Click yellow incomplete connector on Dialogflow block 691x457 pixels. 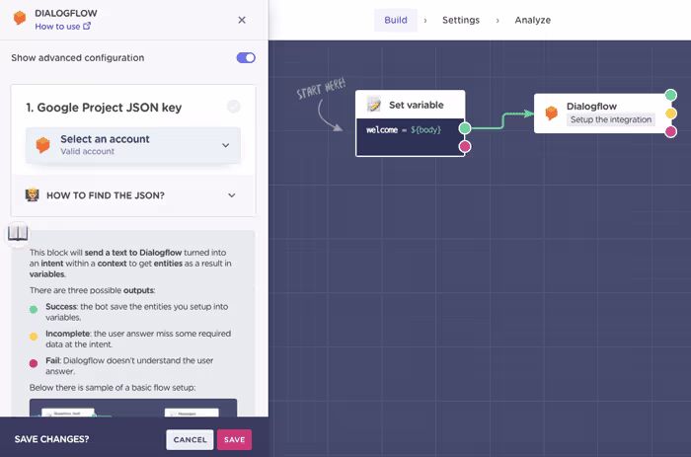click(x=670, y=114)
